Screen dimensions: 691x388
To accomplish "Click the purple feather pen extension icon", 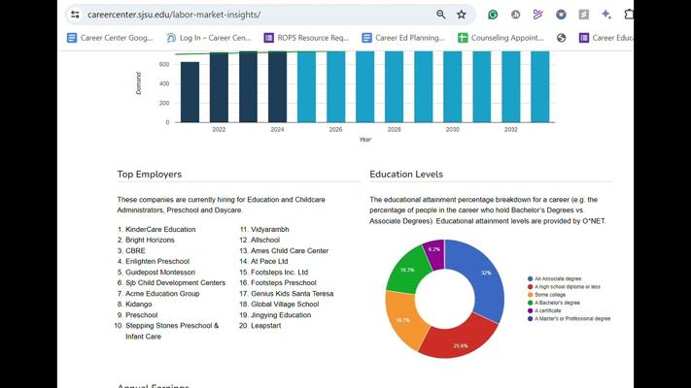I will [x=537, y=15].
